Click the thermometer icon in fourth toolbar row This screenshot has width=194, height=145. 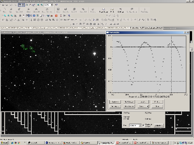click(31, 20)
